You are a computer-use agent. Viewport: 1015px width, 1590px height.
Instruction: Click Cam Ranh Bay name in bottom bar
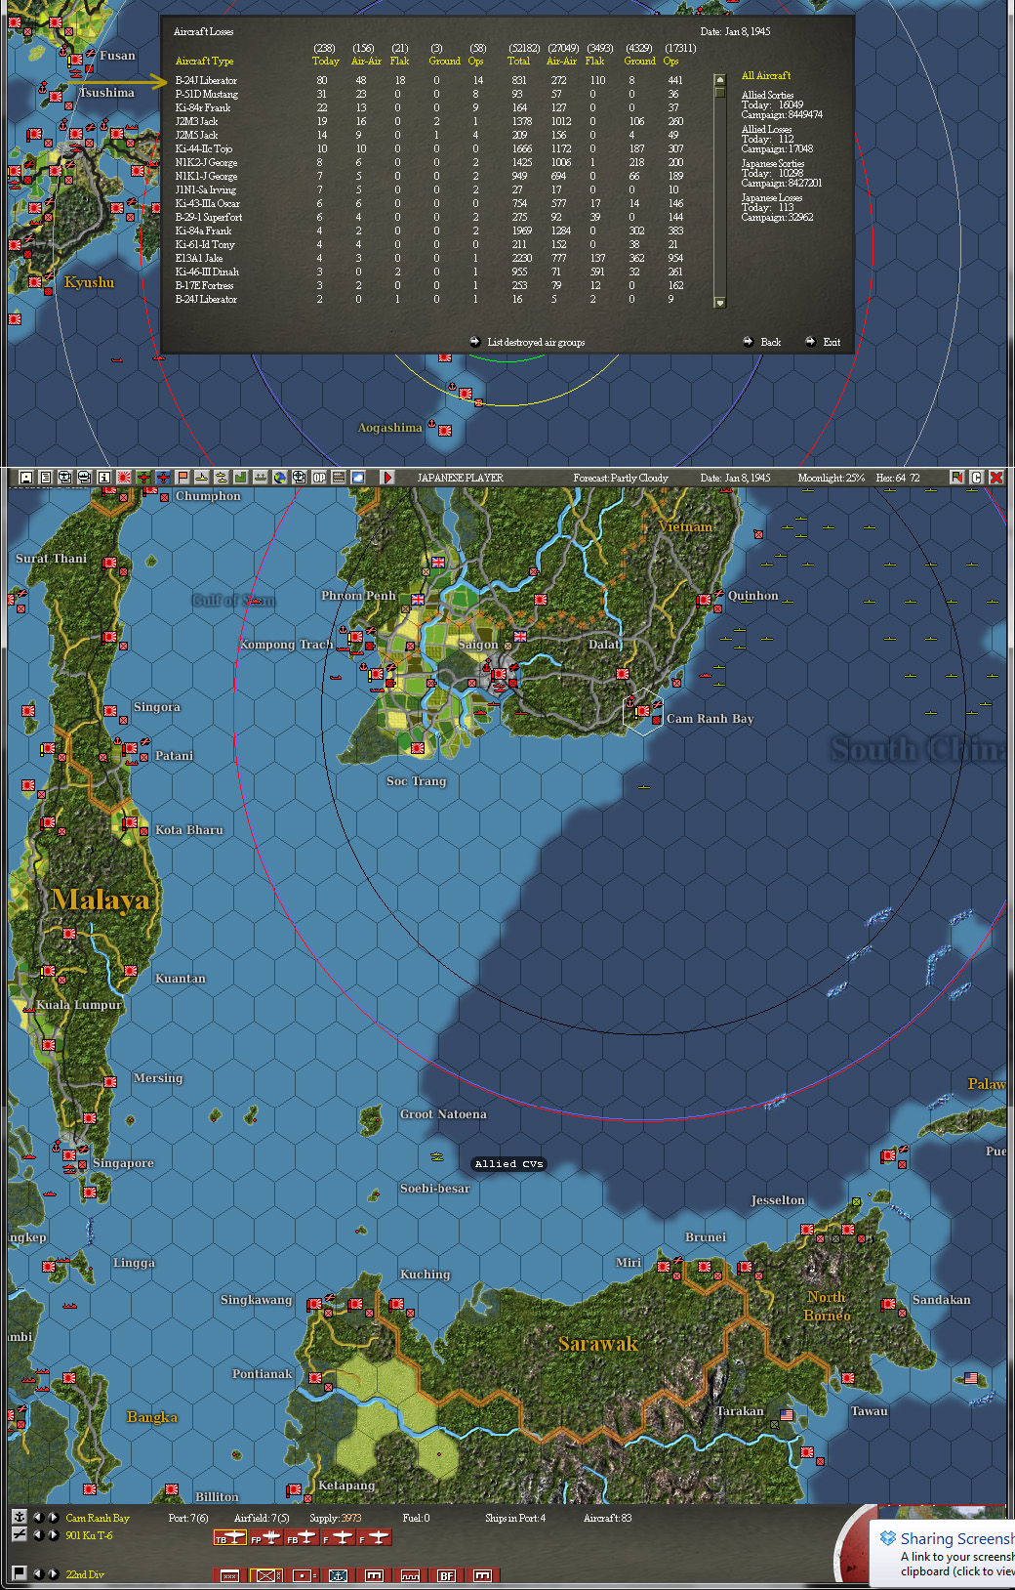coord(98,1518)
